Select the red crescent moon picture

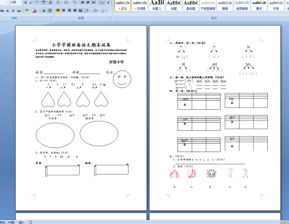point(192,173)
